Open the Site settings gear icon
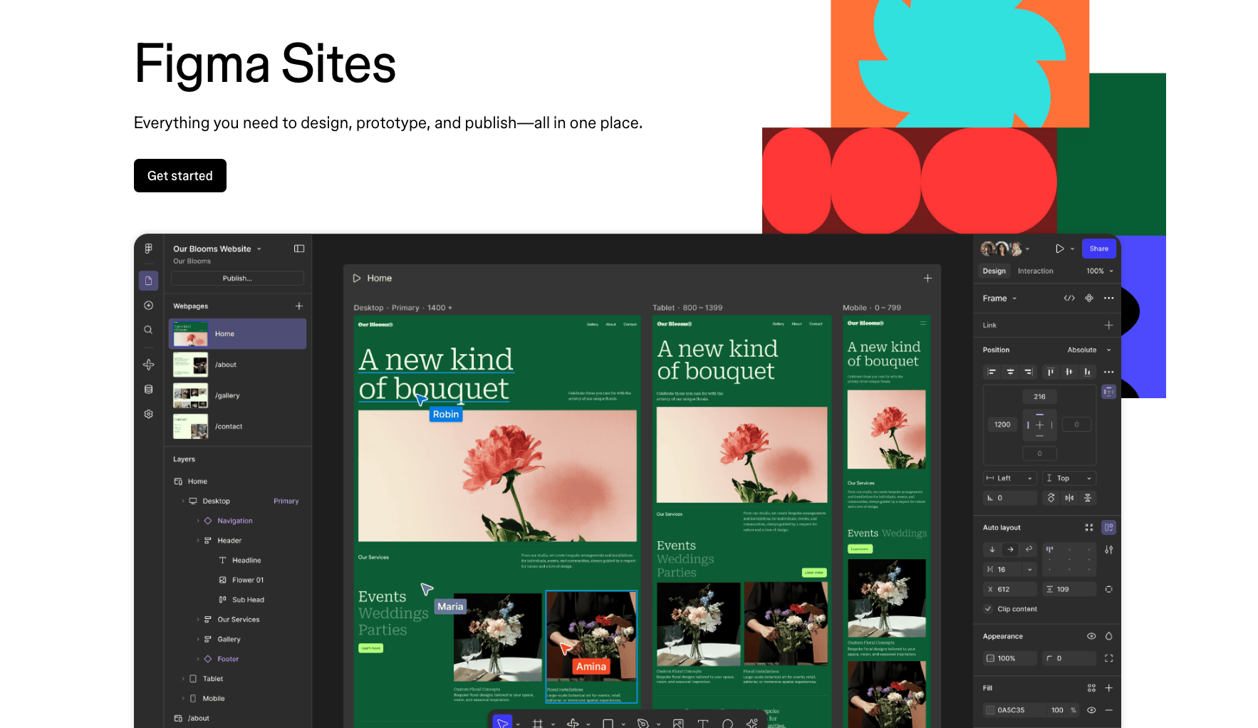1258x728 pixels. [x=148, y=414]
